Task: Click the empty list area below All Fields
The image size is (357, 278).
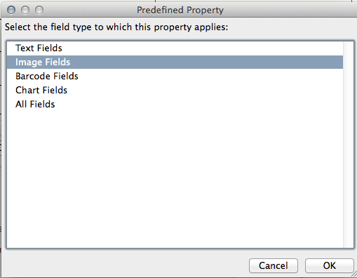Action: (x=175, y=179)
